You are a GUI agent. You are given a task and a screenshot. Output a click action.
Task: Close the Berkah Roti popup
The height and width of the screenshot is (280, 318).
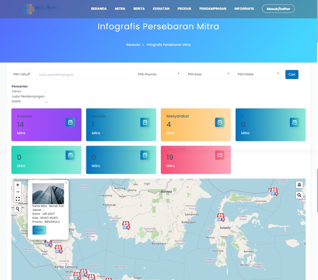66,183
